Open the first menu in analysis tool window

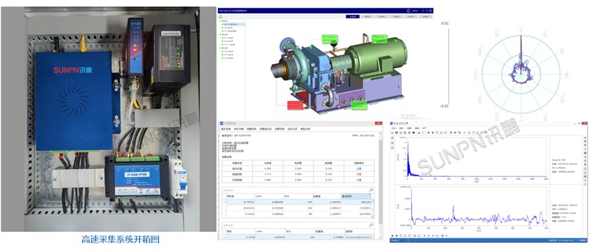click(394, 128)
